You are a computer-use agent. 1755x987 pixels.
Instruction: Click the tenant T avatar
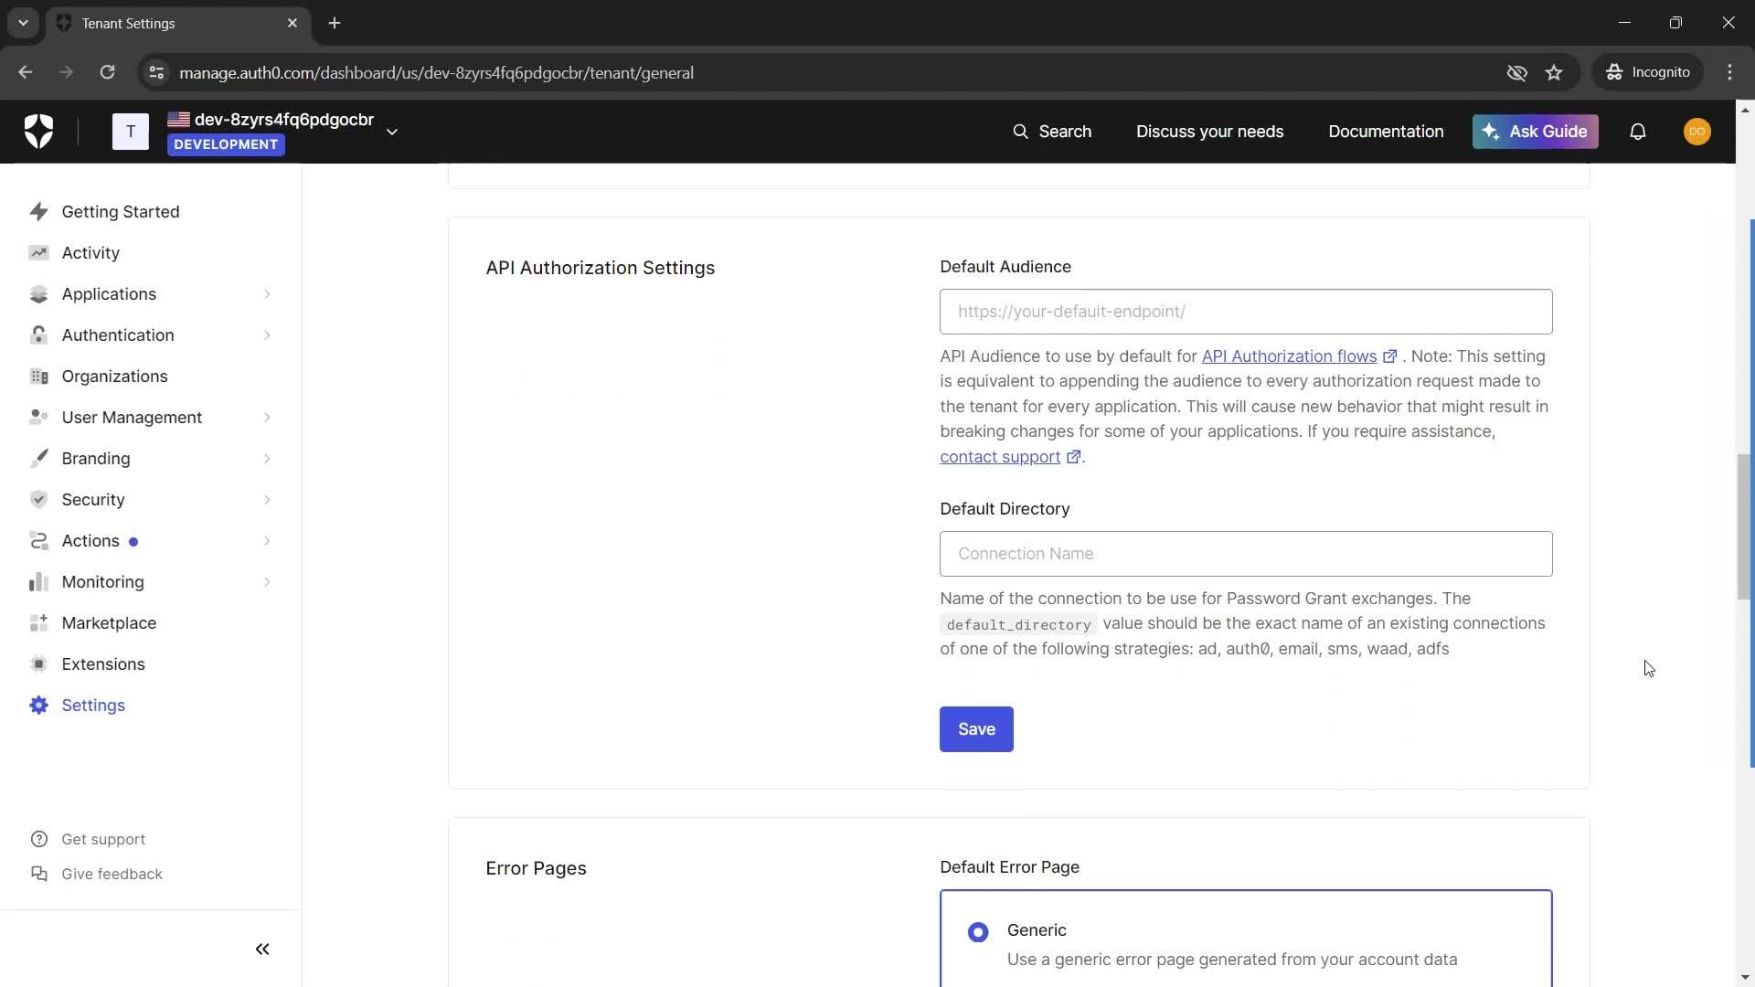tap(131, 132)
